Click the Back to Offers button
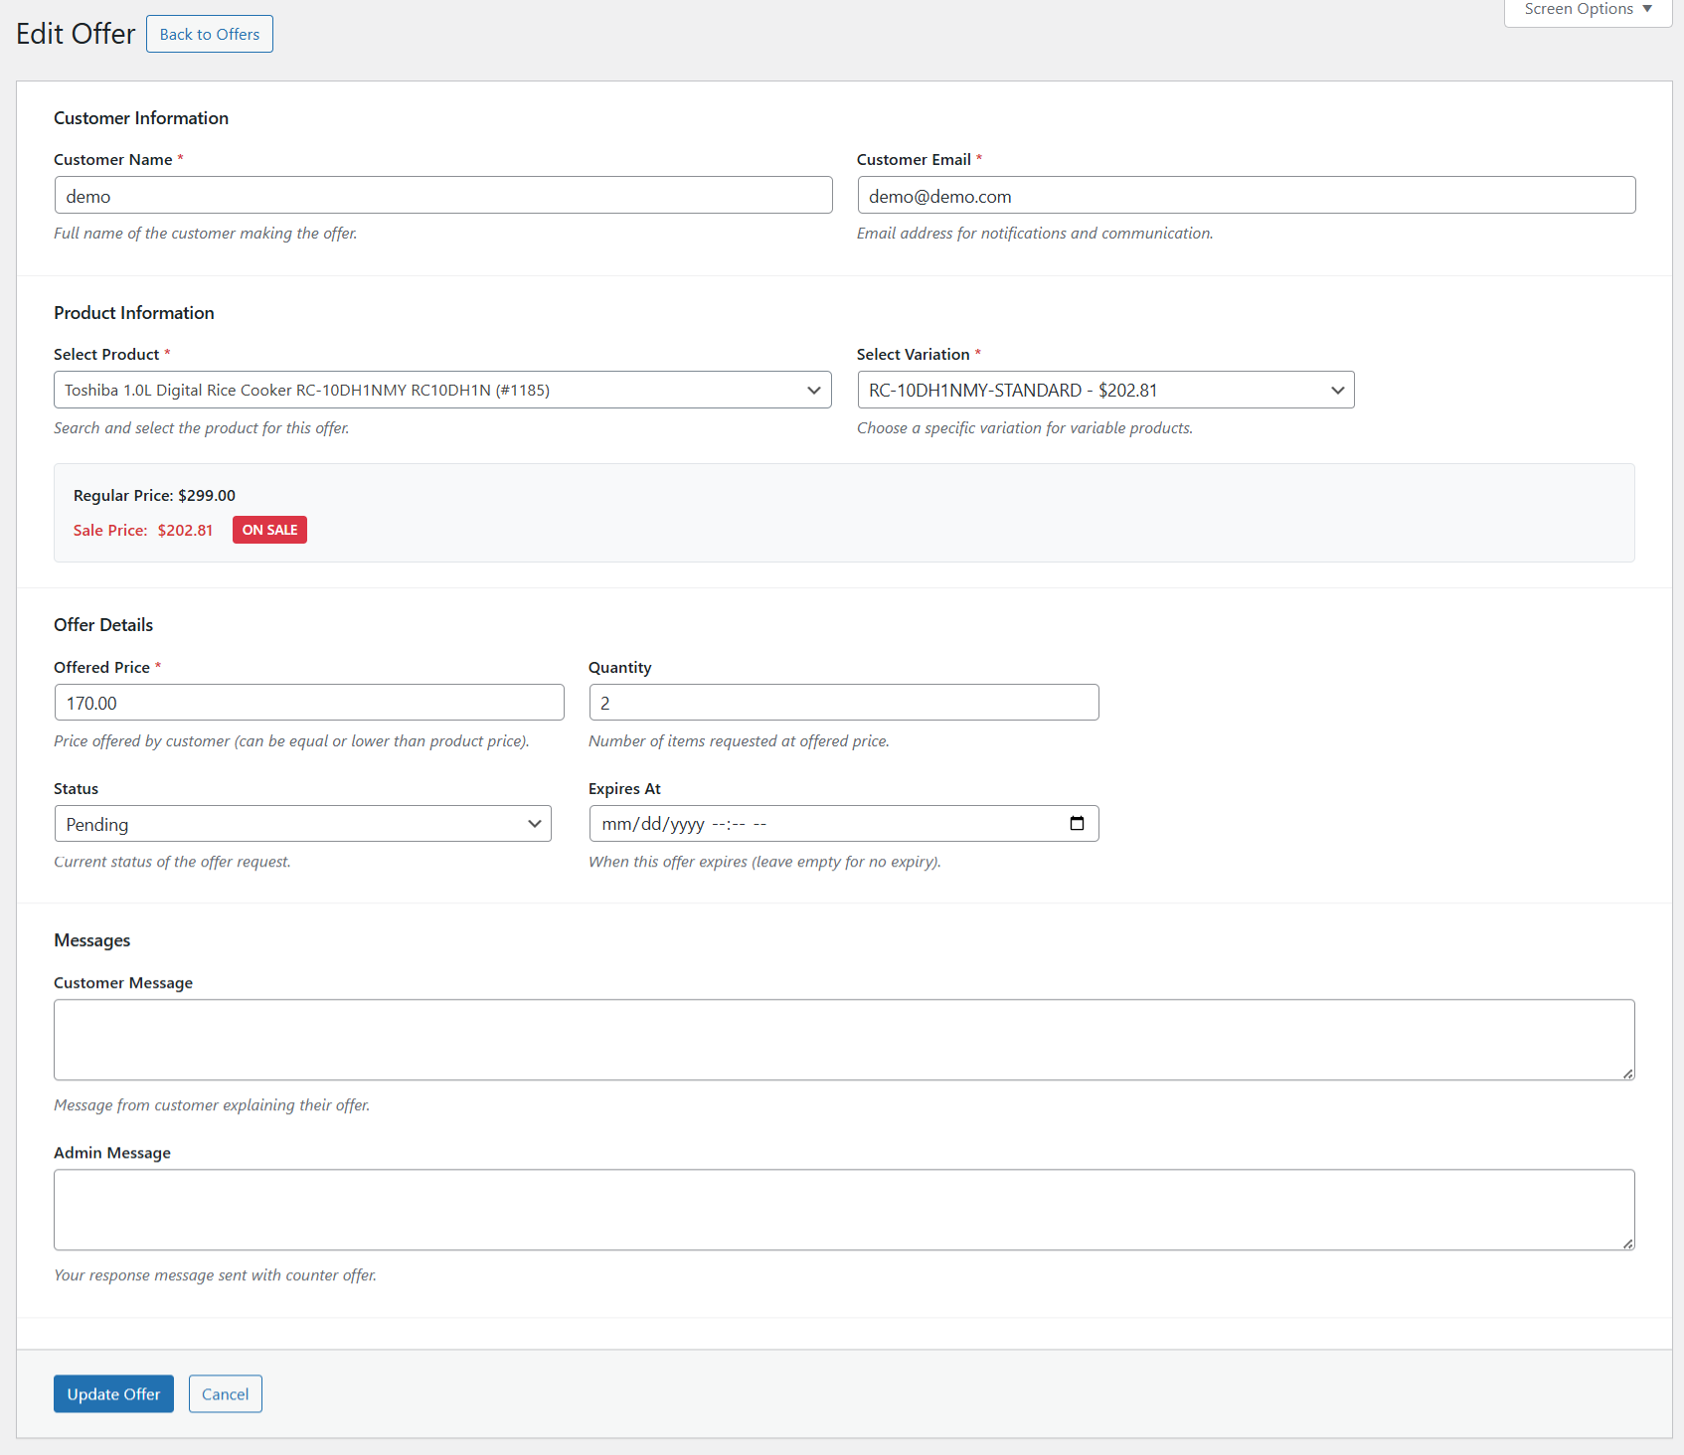This screenshot has height=1455, width=1684. (210, 34)
